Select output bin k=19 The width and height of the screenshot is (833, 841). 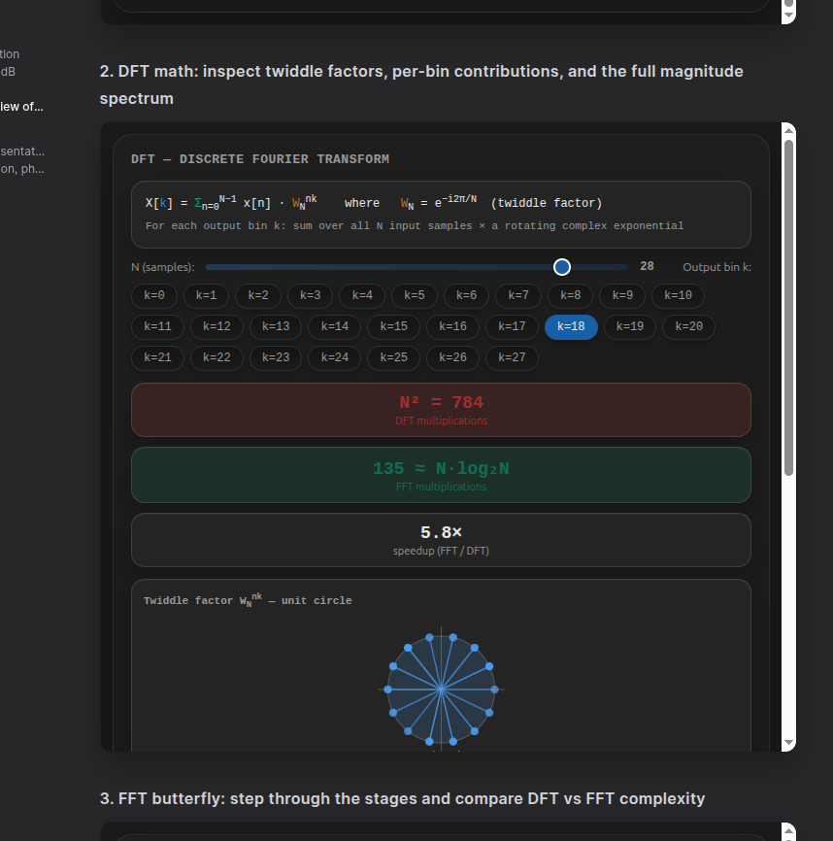coord(630,326)
